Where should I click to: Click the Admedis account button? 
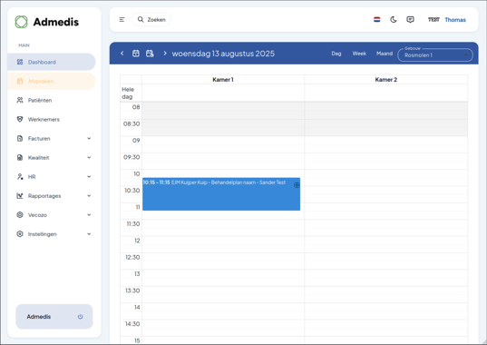pos(54,317)
